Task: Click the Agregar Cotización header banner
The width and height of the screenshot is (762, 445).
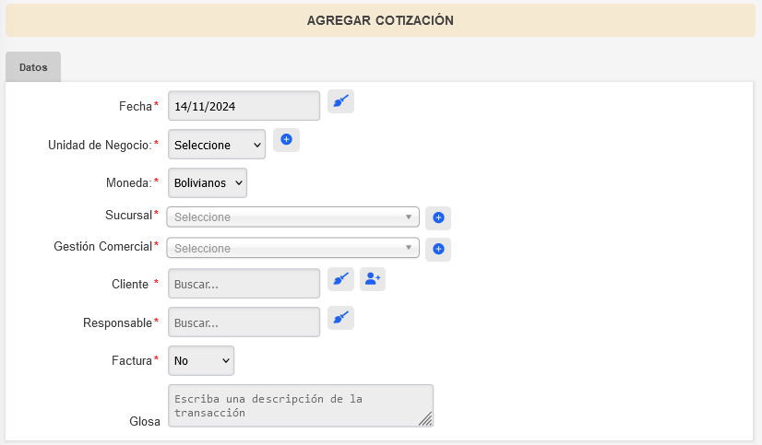Action: (380, 20)
